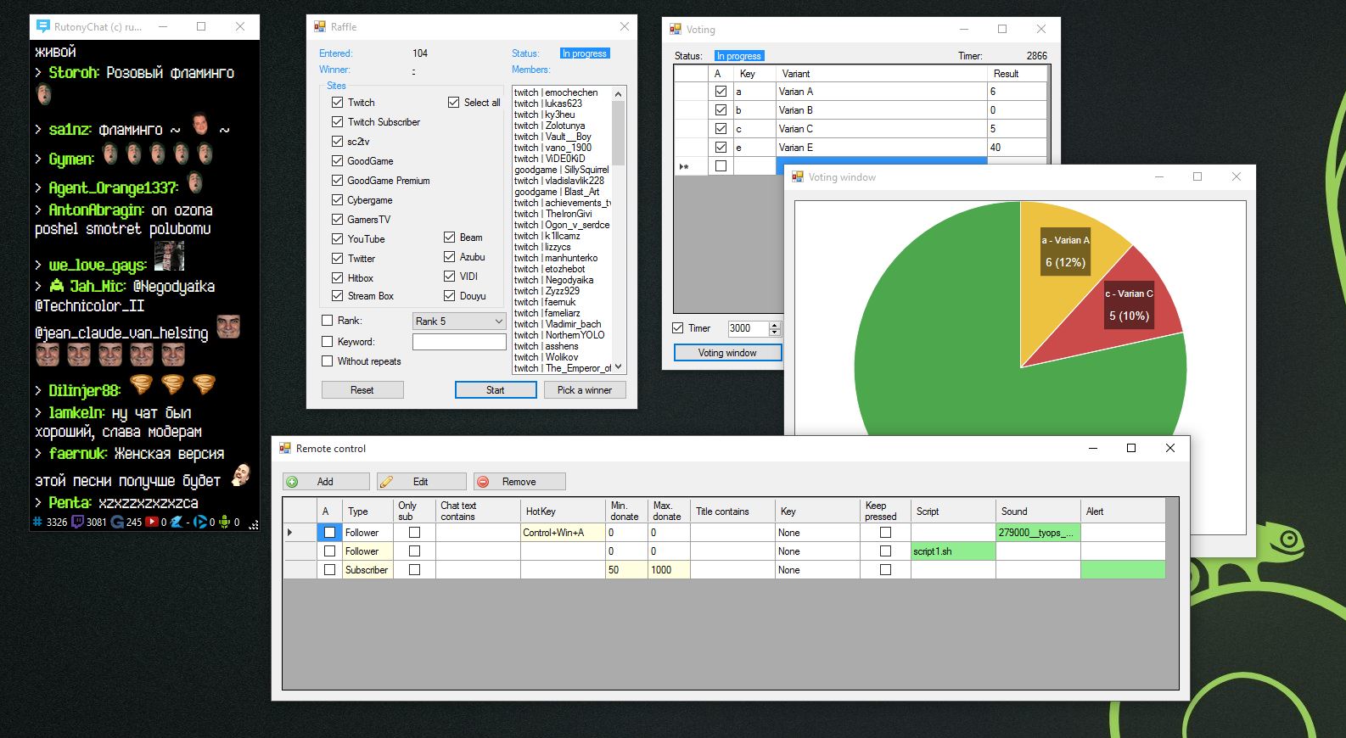This screenshot has width=1346, height=738.
Task: Click the Twitch icon in chat status bar
Action: 77,522
